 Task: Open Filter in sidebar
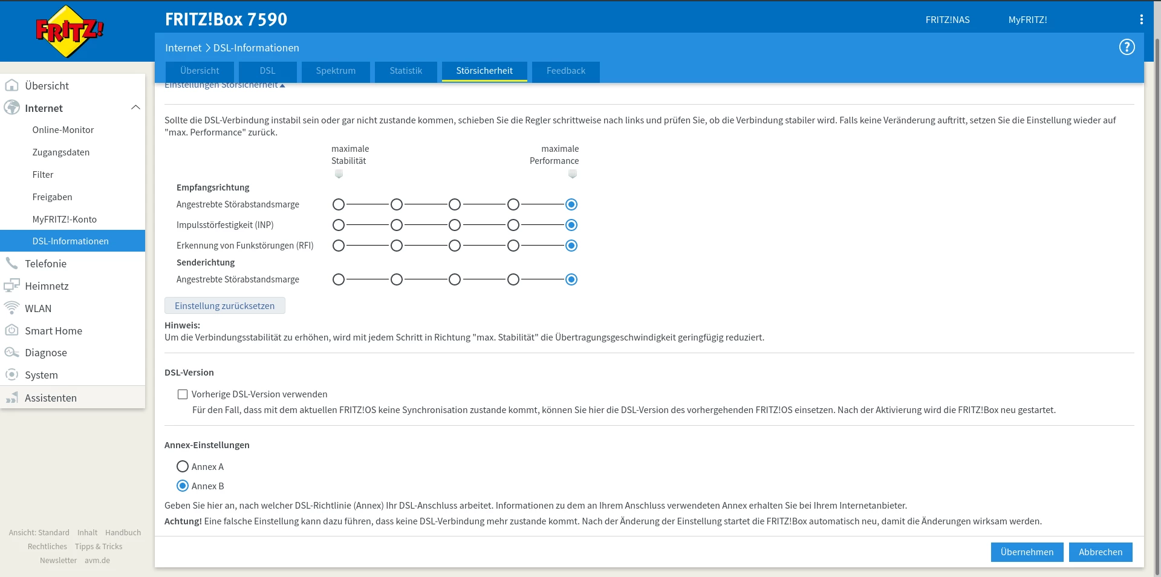pyautogui.click(x=73, y=175)
